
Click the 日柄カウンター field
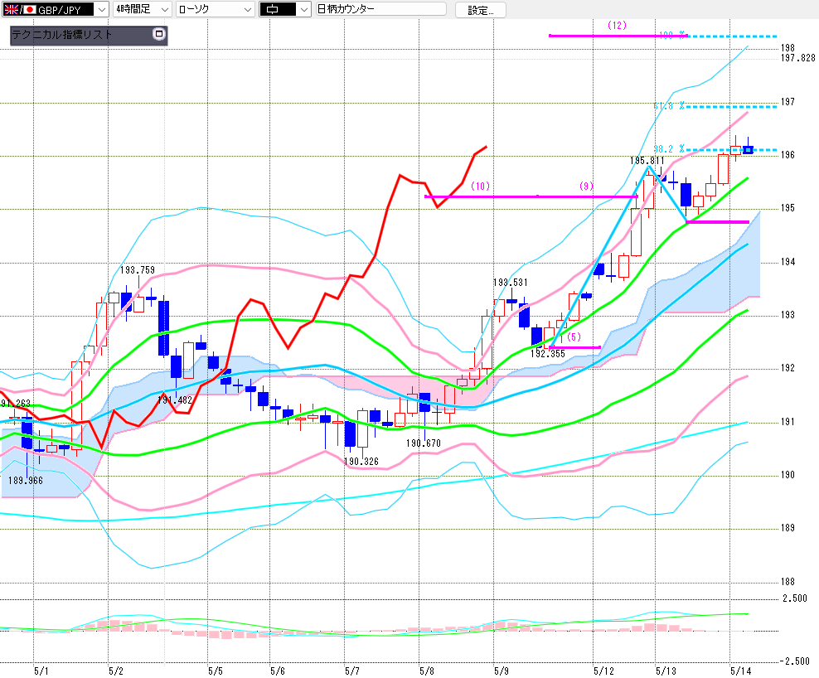tap(380, 9)
